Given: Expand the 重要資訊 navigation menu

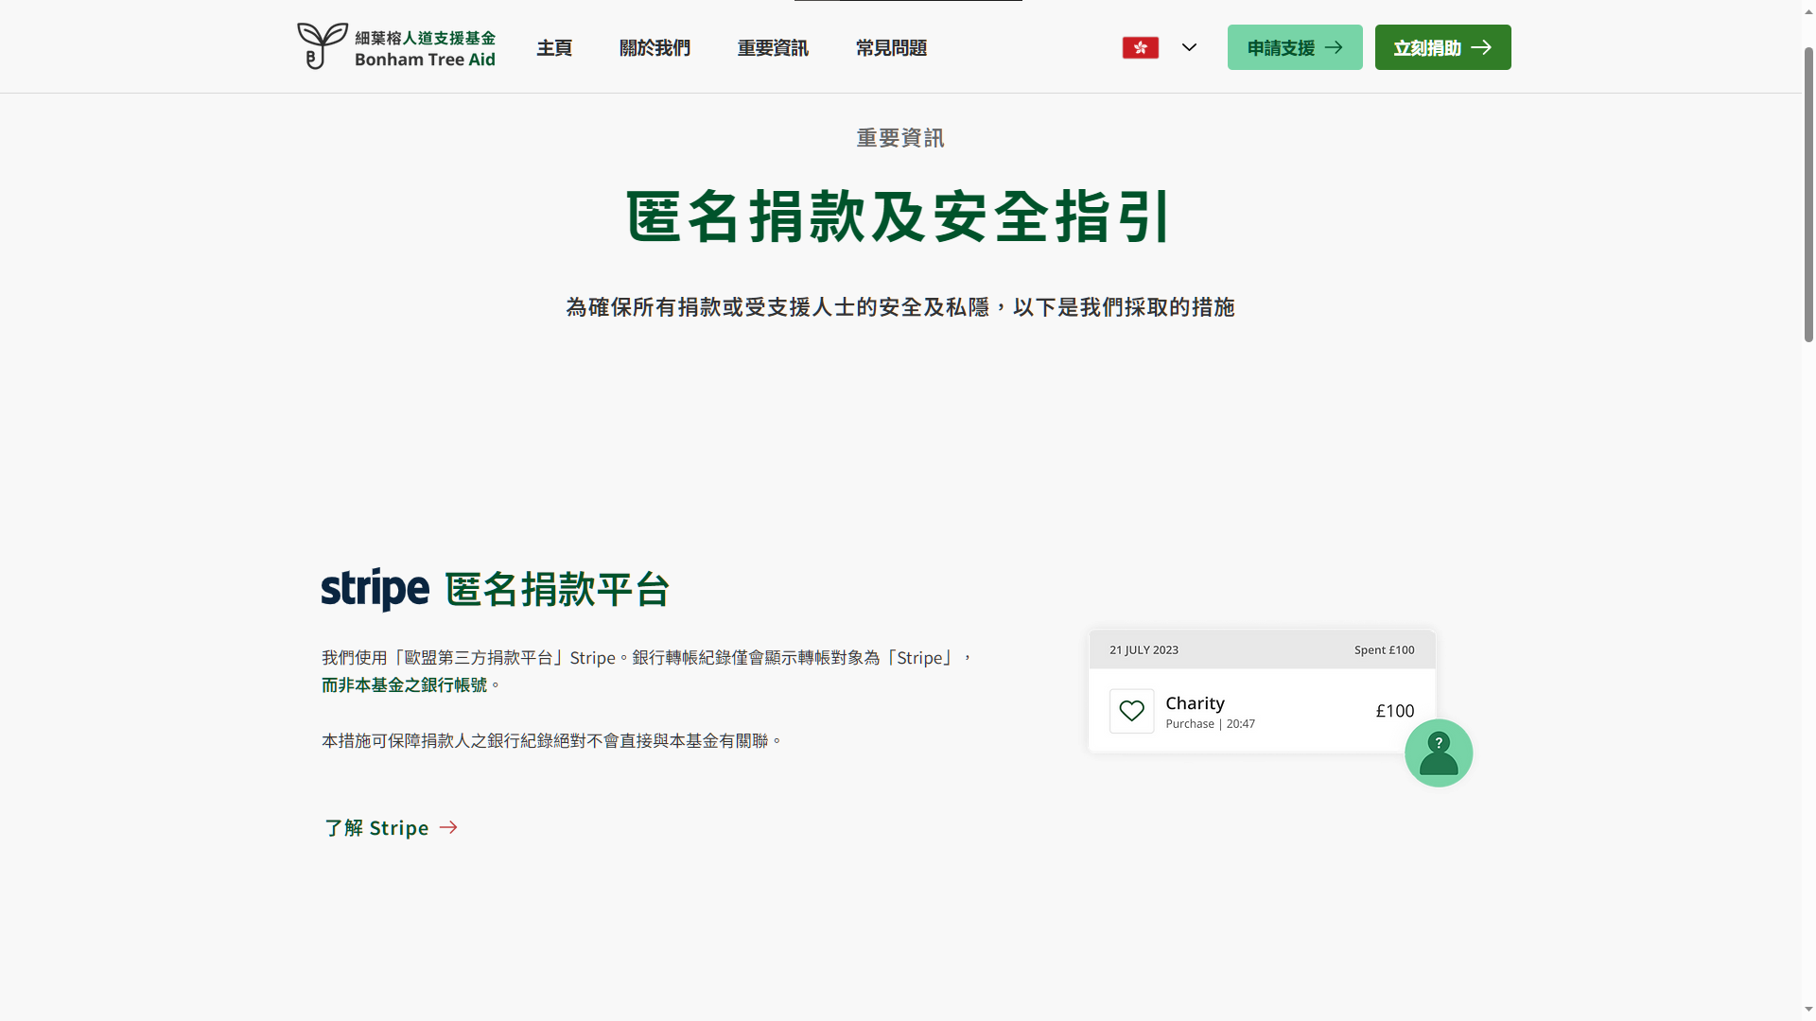Looking at the screenshot, I should pyautogui.click(x=773, y=47).
